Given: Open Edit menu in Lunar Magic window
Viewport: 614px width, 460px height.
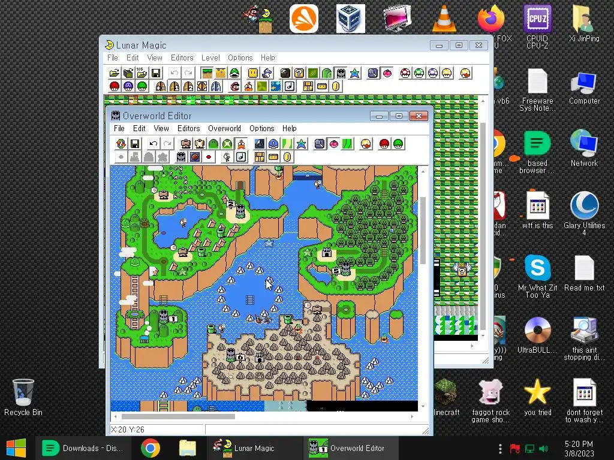Looking at the screenshot, I should (133, 57).
